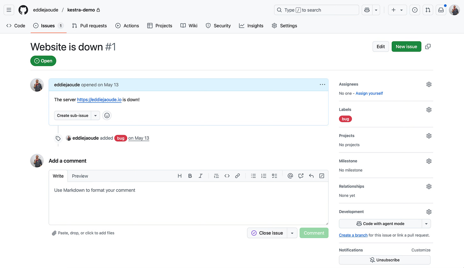Open the eddiejaoude.io link
The width and height of the screenshot is (464, 268).
pos(99,100)
